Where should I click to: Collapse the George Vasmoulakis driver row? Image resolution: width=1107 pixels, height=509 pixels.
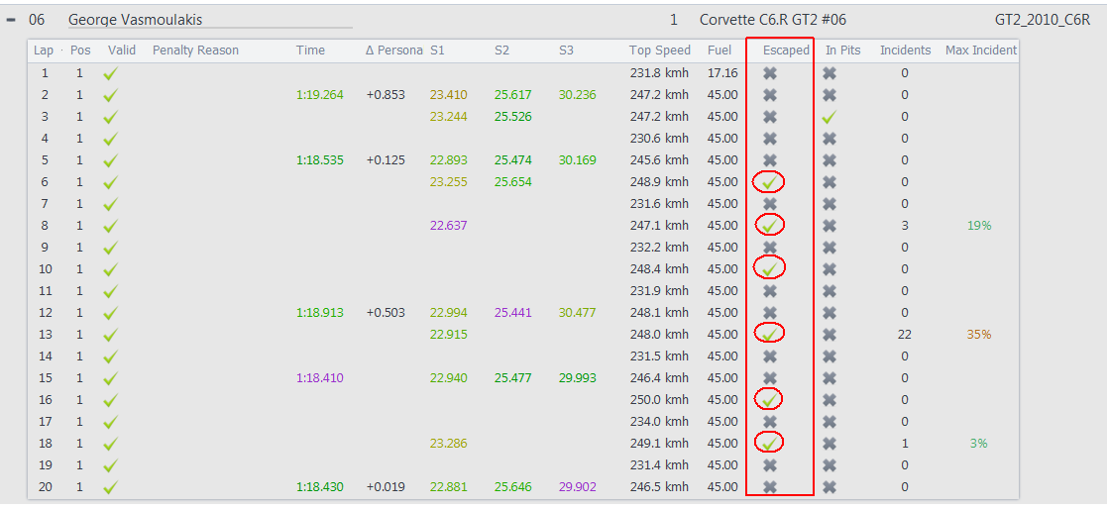pyautogui.click(x=11, y=21)
